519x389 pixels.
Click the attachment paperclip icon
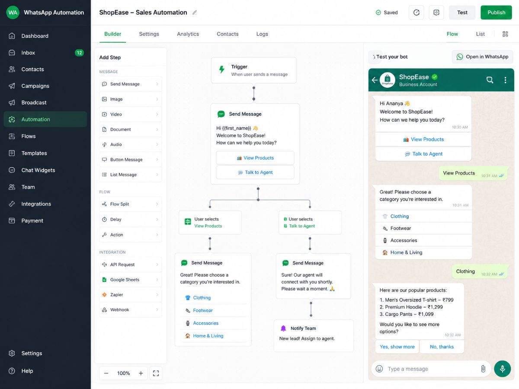483,369
